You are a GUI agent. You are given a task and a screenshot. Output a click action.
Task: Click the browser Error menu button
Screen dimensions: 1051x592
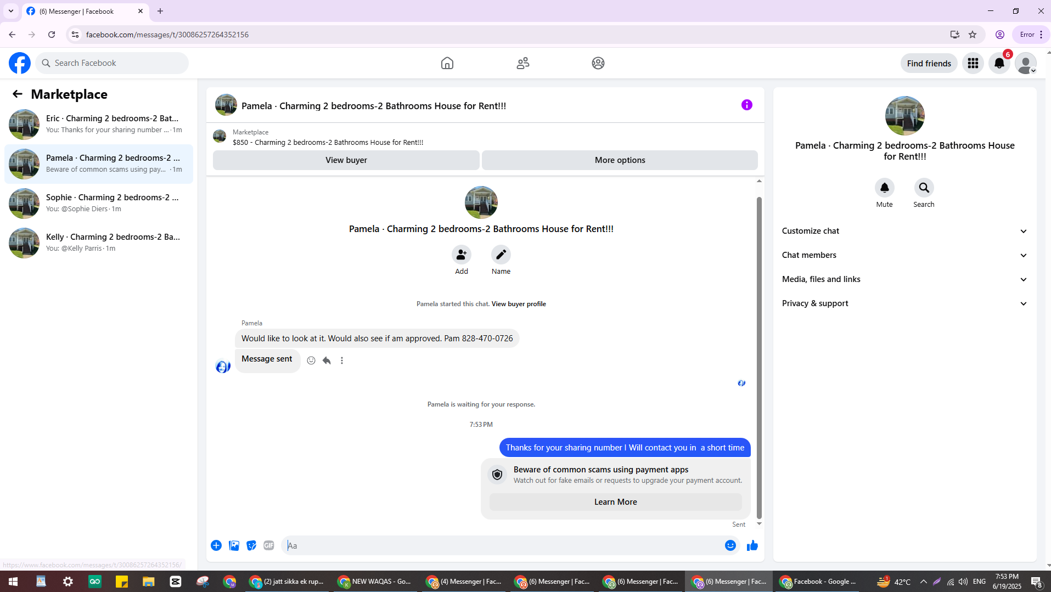tap(1031, 35)
